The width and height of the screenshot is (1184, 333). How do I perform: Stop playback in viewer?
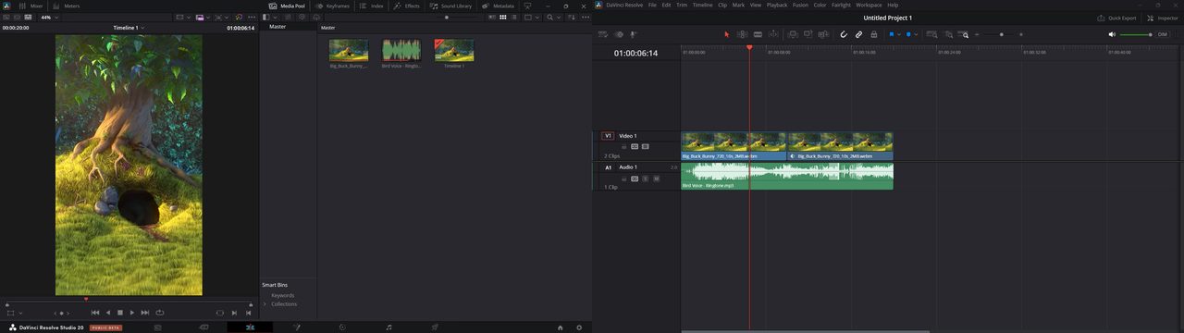120,313
